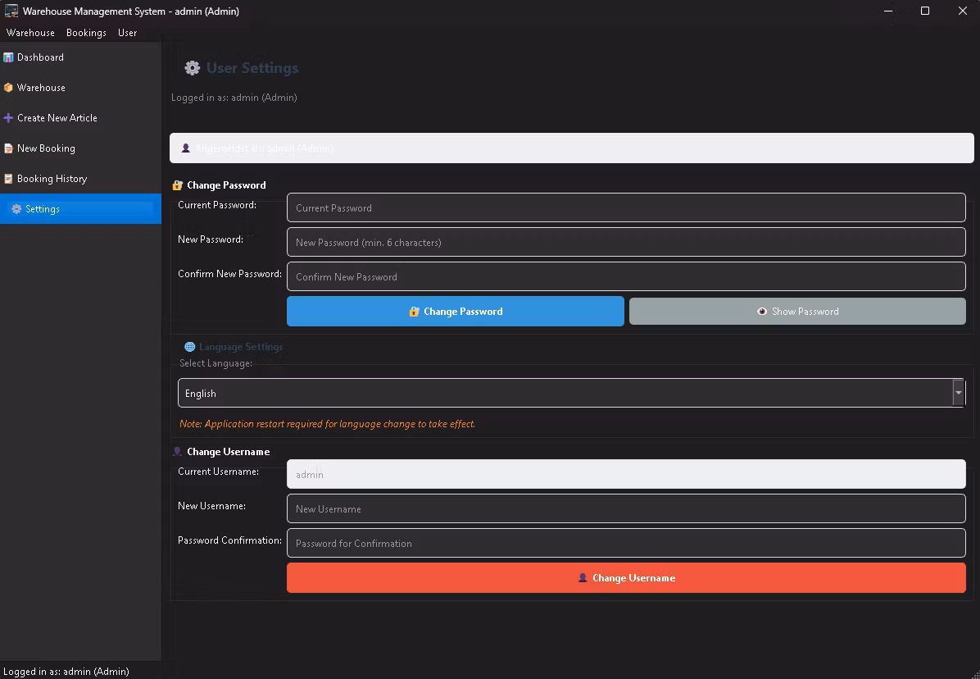
Task: Open the Bookings menu
Action: [x=86, y=33]
